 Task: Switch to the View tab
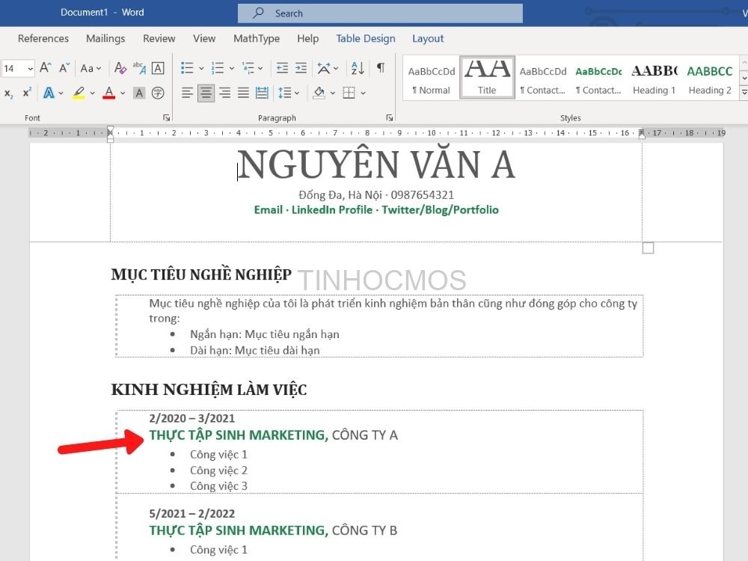pyautogui.click(x=204, y=39)
